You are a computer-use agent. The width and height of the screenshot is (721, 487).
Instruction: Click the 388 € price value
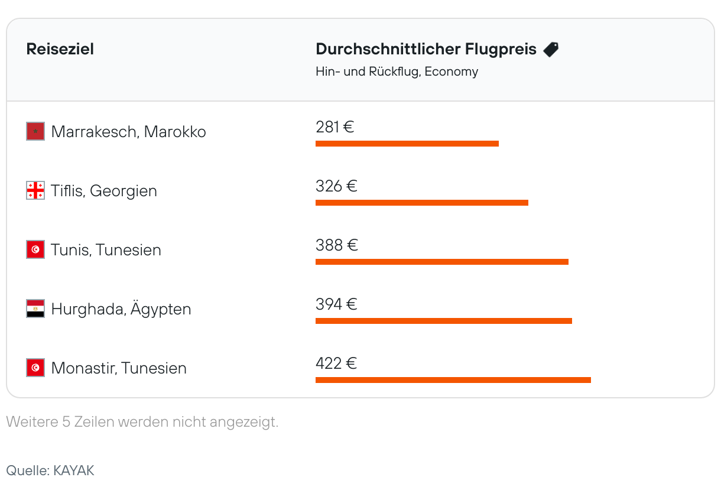coord(336,245)
